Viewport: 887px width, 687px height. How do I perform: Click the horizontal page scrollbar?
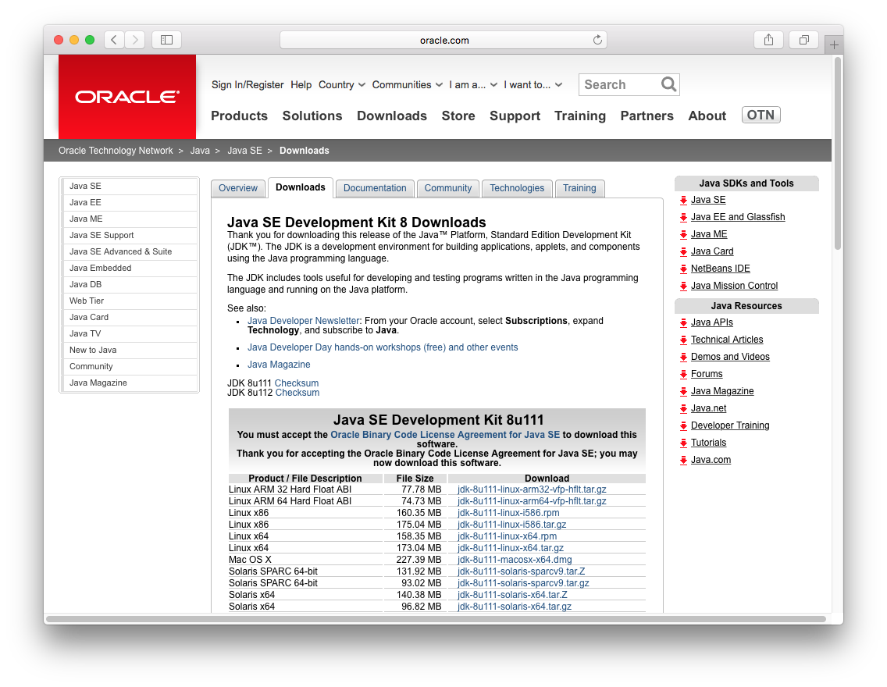click(x=436, y=619)
